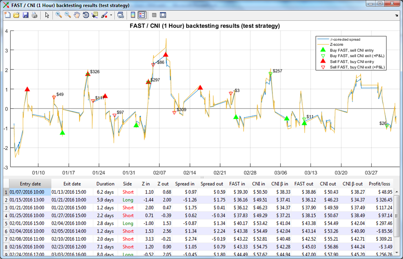Screen dimensions: 403x259
Task: Click the $26 exit marker on the chart
Action: click(x=387, y=126)
